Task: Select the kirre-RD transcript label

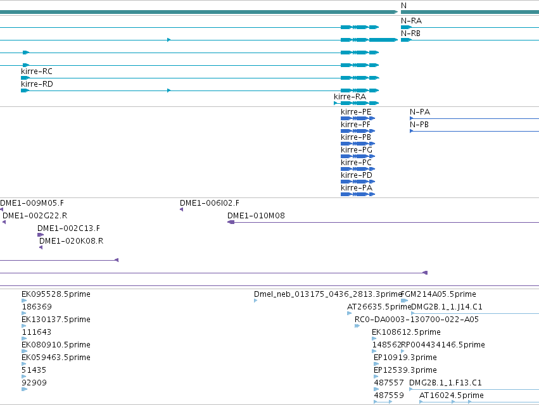Action: 37,84
